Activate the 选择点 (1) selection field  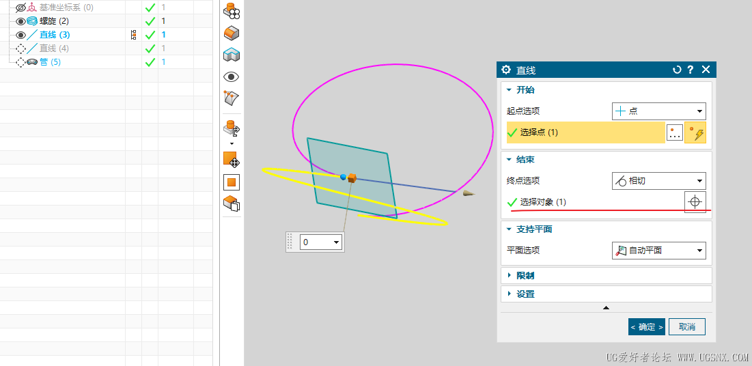585,132
